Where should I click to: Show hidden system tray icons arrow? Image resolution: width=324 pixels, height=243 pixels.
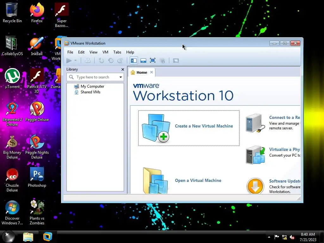tap(269, 237)
